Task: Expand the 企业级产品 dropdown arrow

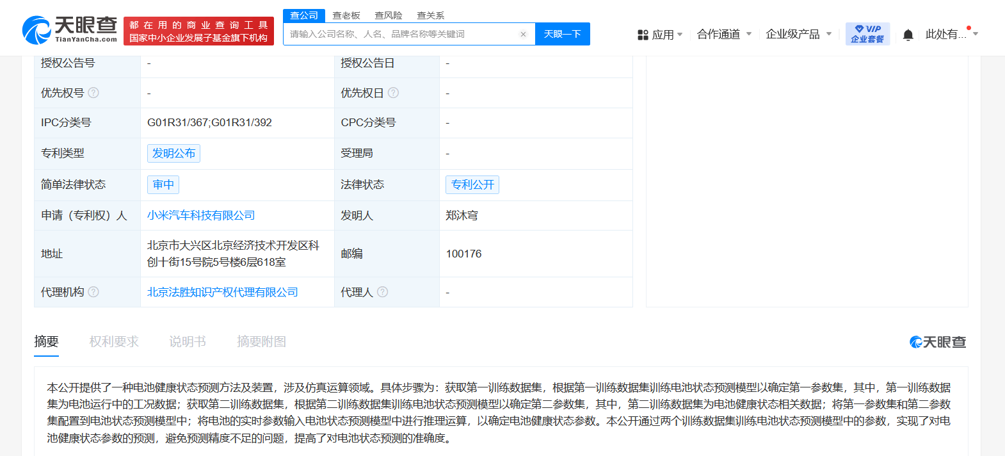Action: (x=829, y=34)
